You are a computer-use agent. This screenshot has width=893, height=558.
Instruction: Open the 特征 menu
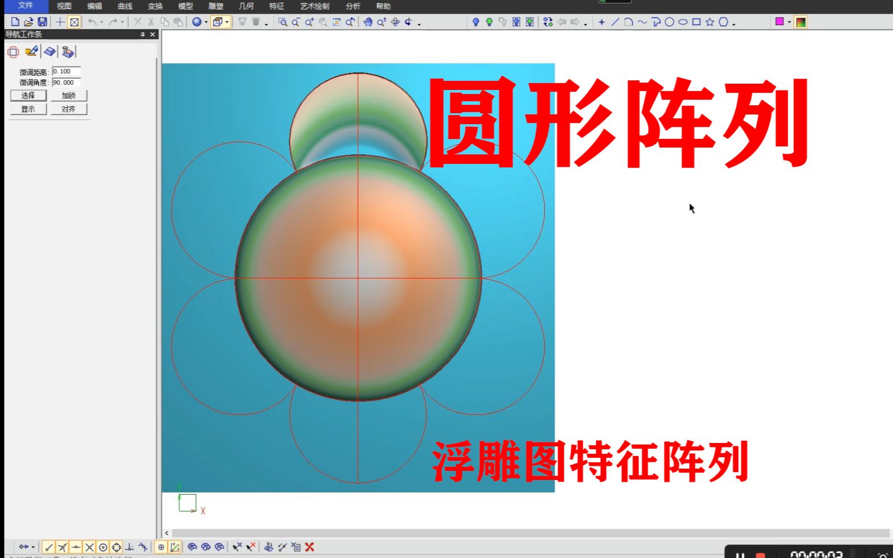(x=276, y=6)
